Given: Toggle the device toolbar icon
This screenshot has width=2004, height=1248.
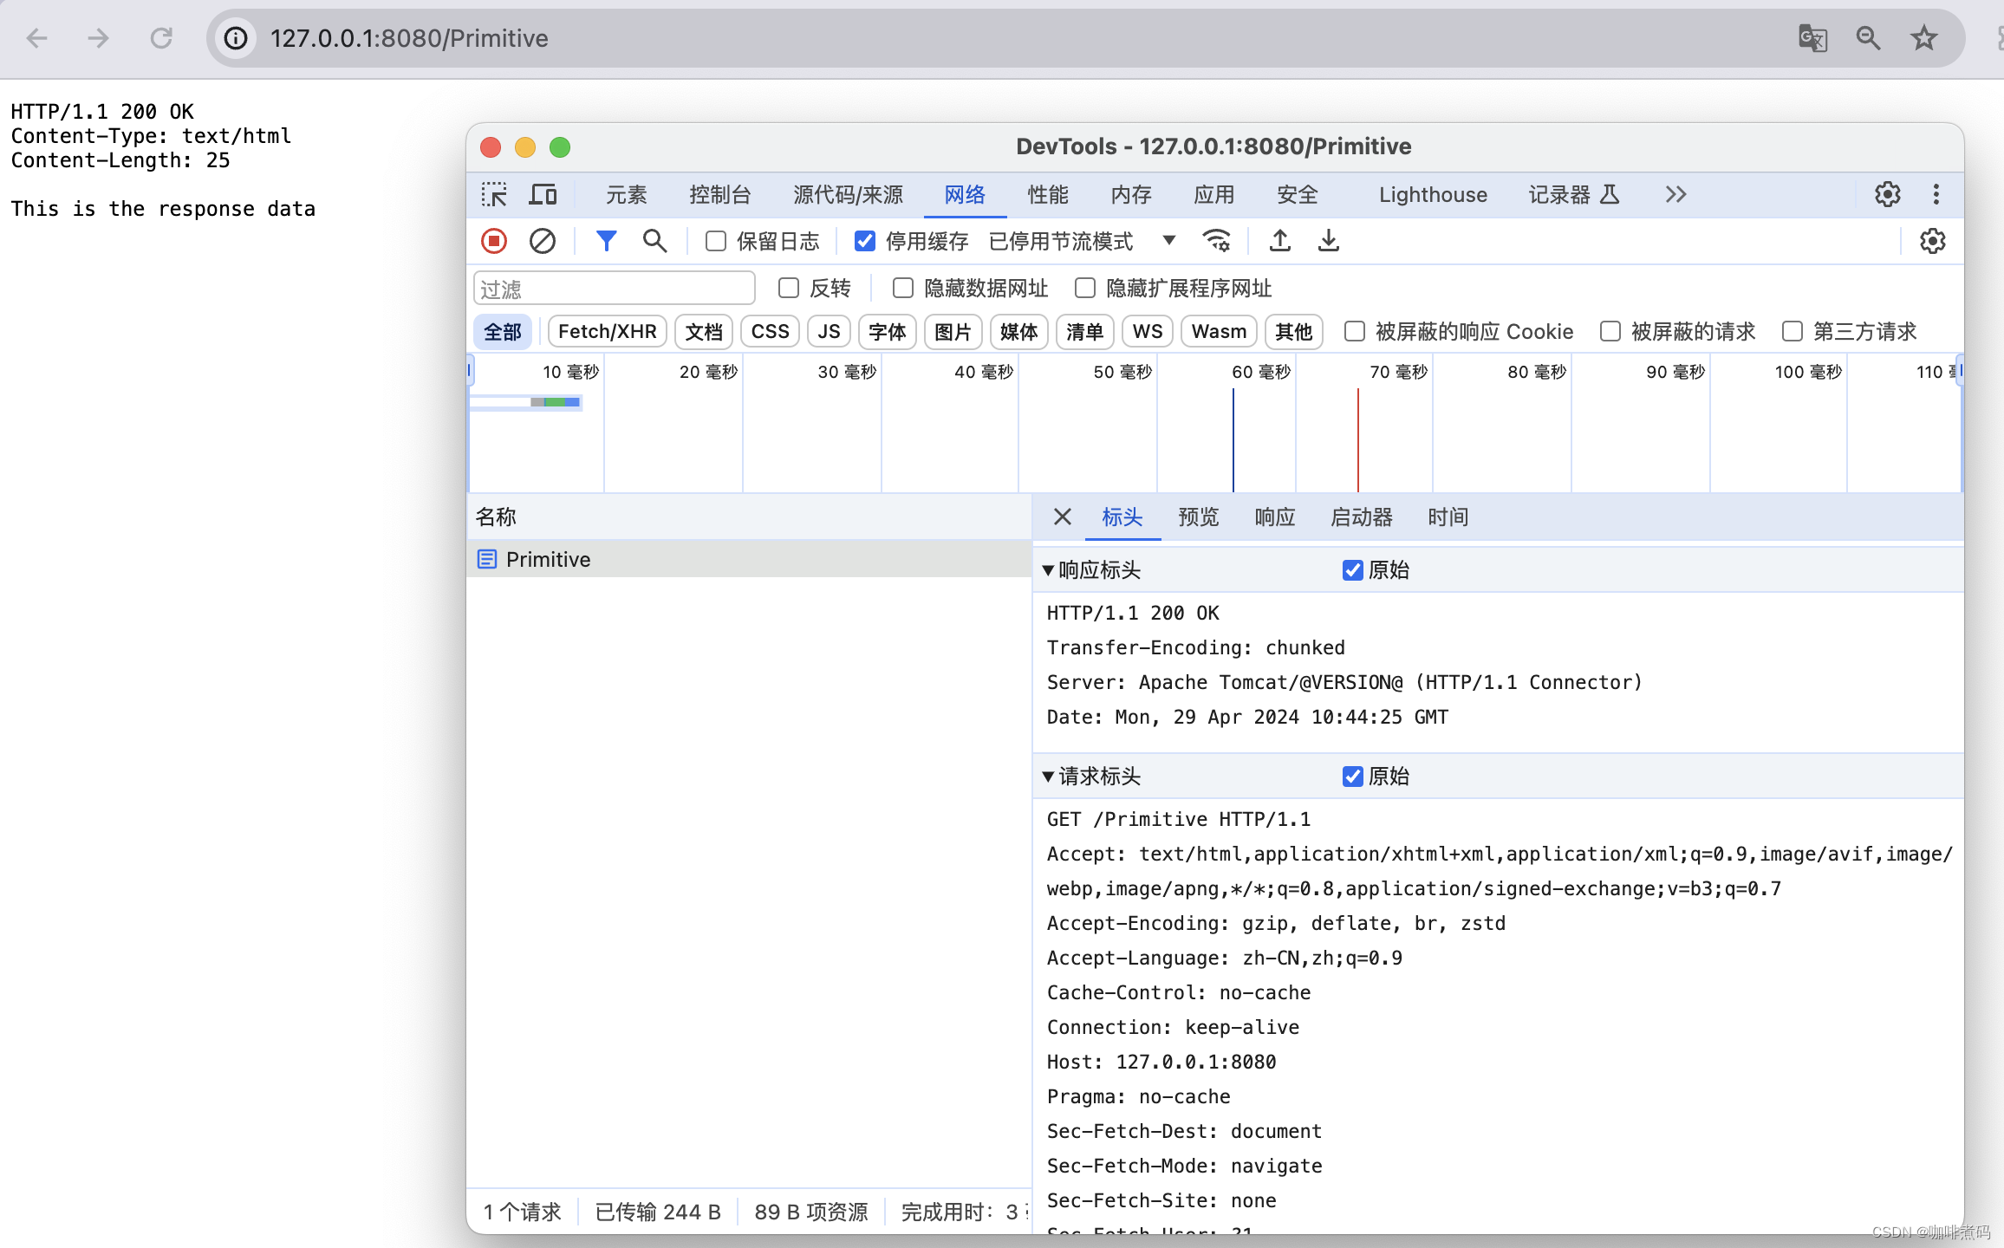Looking at the screenshot, I should [543, 194].
